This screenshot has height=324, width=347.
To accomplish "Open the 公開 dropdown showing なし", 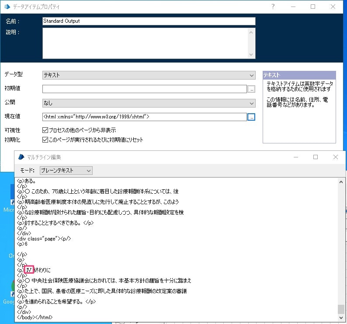I will coord(149,103).
